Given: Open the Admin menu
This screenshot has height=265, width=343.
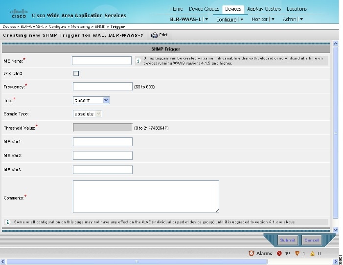Looking at the screenshot, I should [x=289, y=19].
